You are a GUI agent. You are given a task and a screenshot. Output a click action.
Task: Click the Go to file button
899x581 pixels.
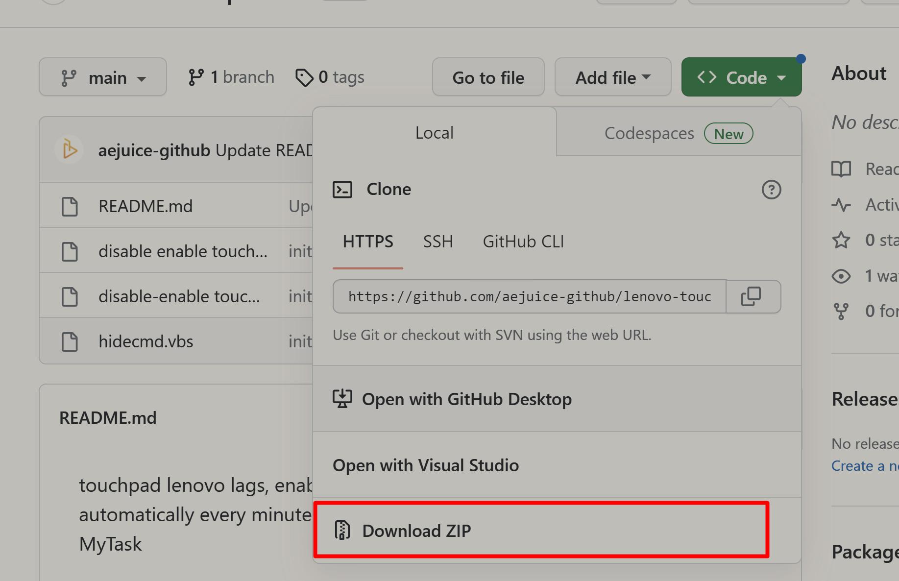[488, 77]
